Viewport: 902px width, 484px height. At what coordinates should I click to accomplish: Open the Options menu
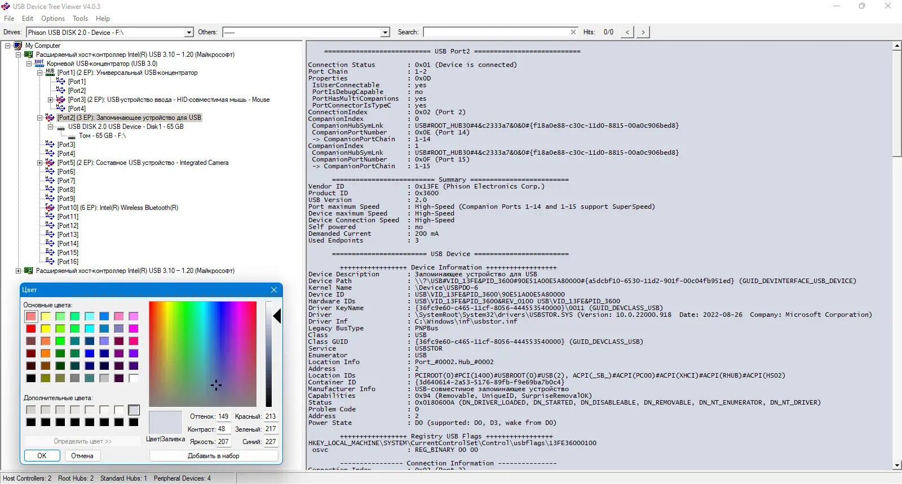[53, 19]
